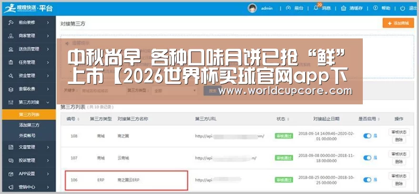
Task: Click the APP设置 box icon
Action: [10, 174]
